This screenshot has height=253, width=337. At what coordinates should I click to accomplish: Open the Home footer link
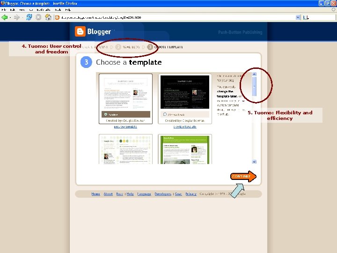click(95, 194)
